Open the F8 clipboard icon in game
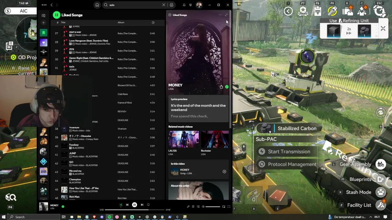 [x=318, y=11]
